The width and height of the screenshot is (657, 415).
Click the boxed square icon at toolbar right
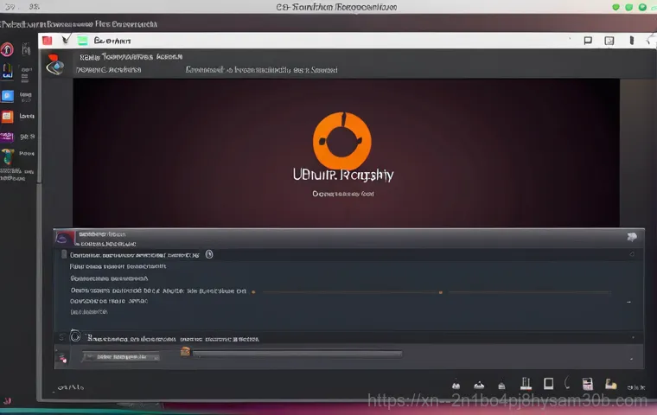[609, 41]
